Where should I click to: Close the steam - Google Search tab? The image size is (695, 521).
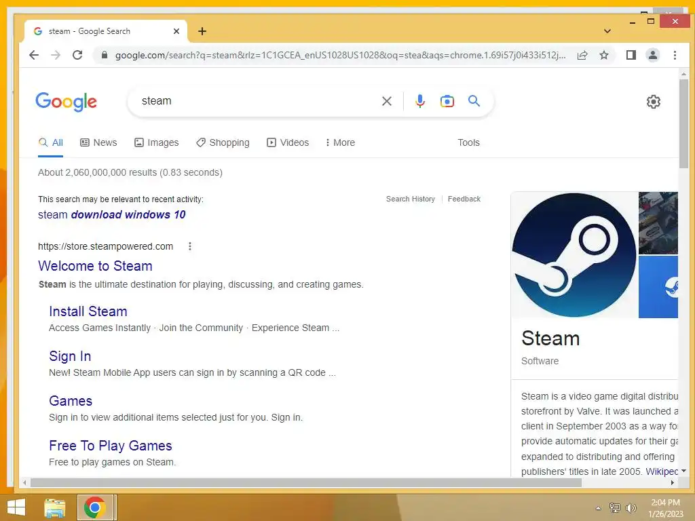(176, 31)
